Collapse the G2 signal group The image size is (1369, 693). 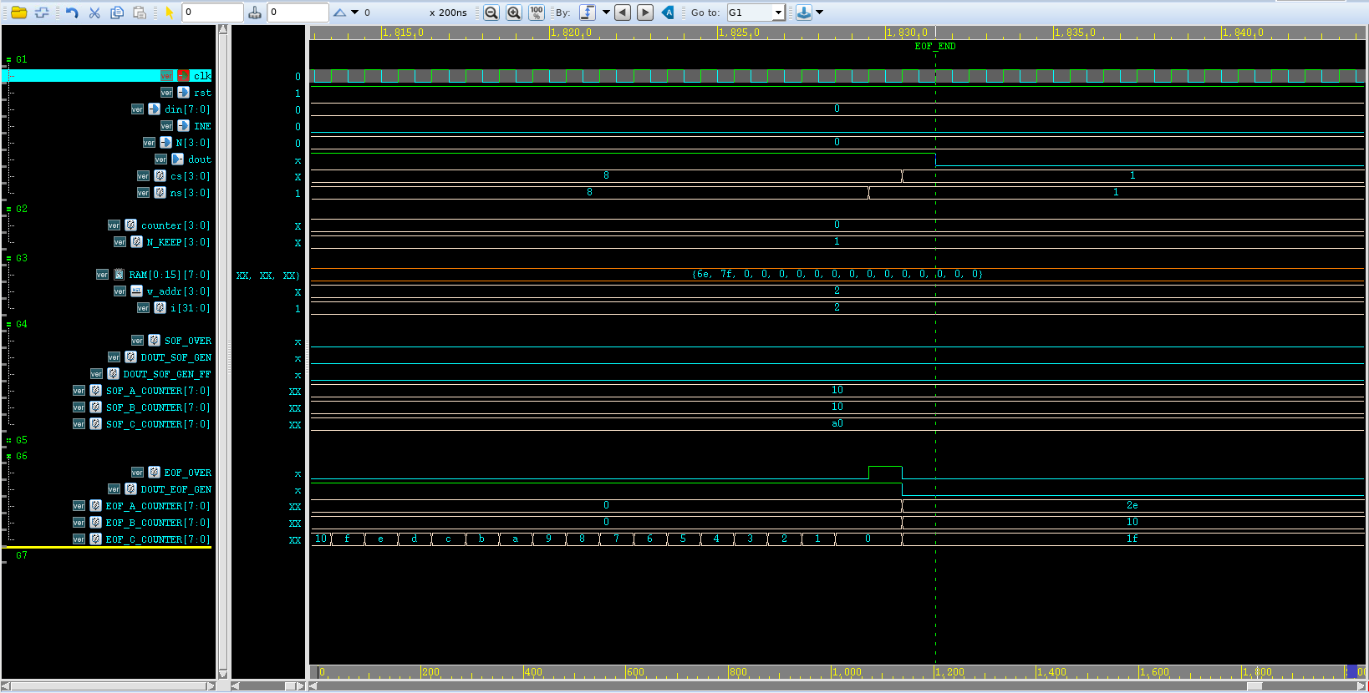point(8,209)
